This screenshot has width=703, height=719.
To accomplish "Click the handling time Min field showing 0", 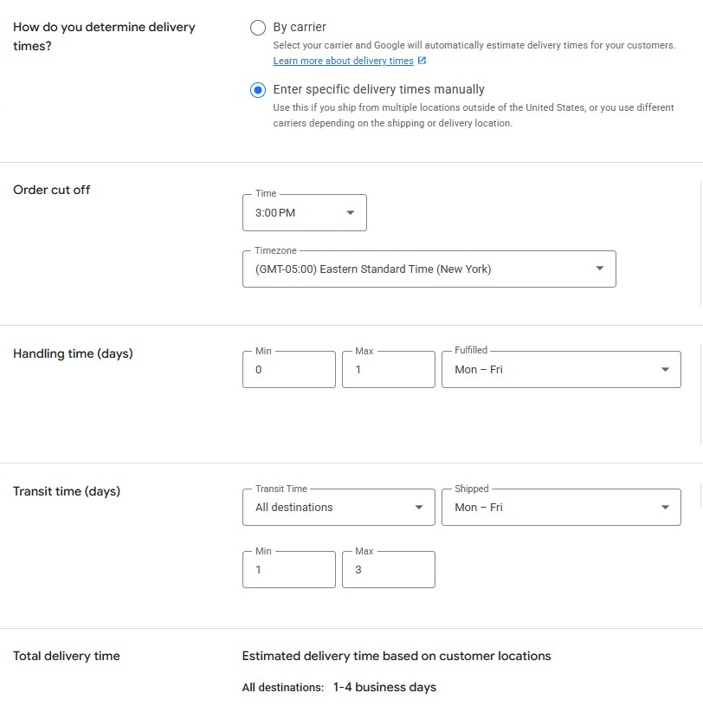I will tap(288, 369).
